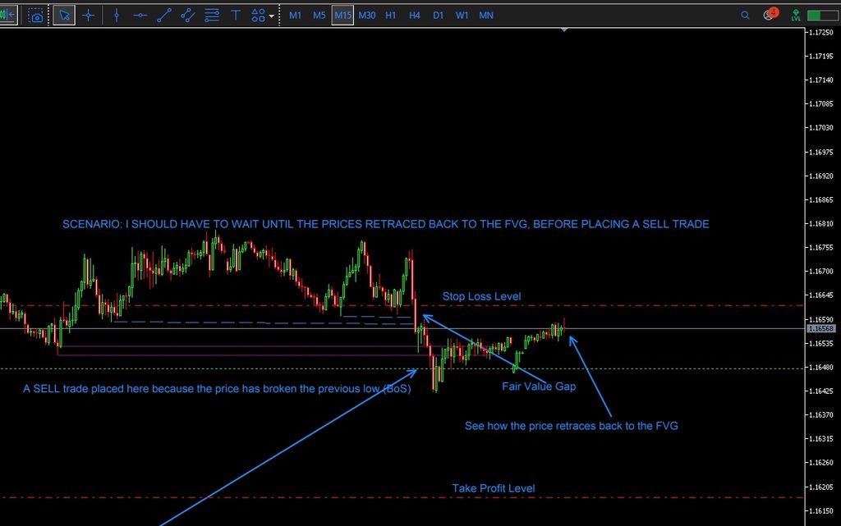
Task: Switch to the D1 daily timeframe
Action: point(439,16)
